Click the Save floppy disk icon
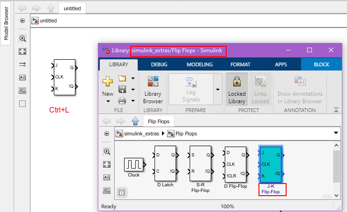Screen dimensions: 347x212 pyautogui.click(x=123, y=89)
